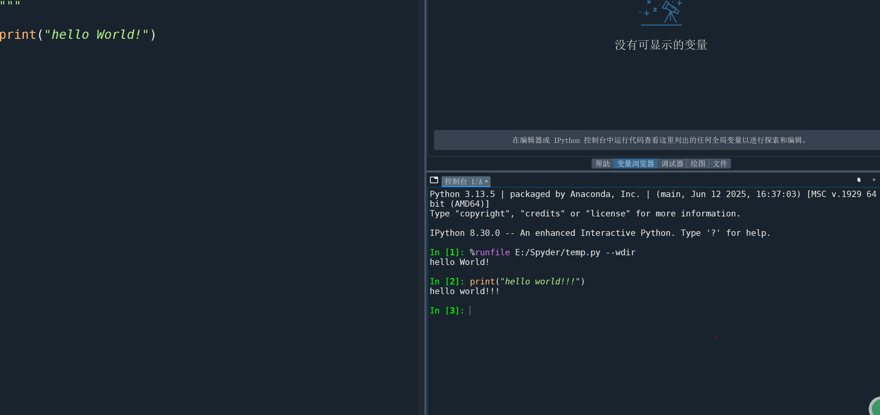Select the 控制台 1/A console tab
Screen dimensions: 880x415
point(462,181)
